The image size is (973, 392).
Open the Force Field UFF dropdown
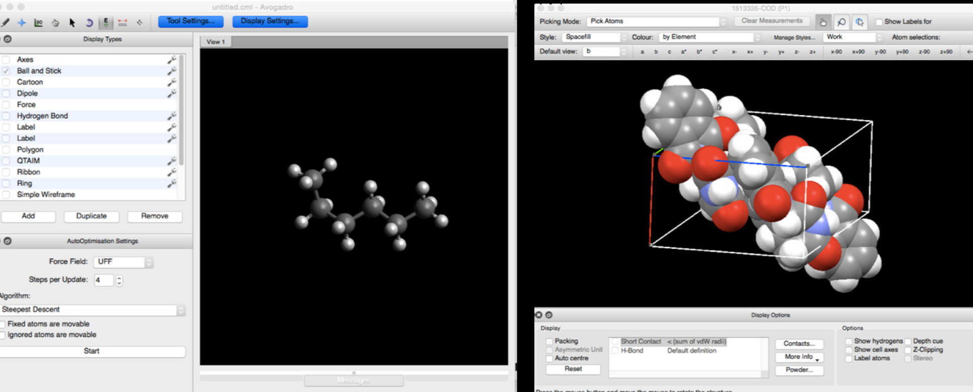[123, 262]
